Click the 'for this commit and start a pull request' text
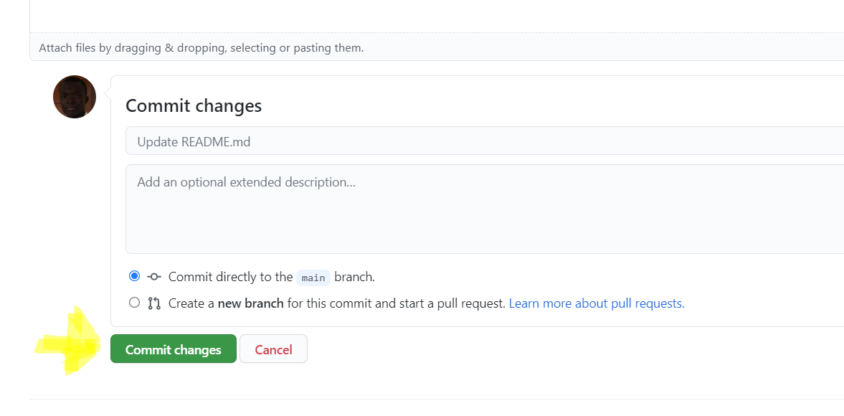This screenshot has width=844, height=416. pyautogui.click(x=396, y=303)
